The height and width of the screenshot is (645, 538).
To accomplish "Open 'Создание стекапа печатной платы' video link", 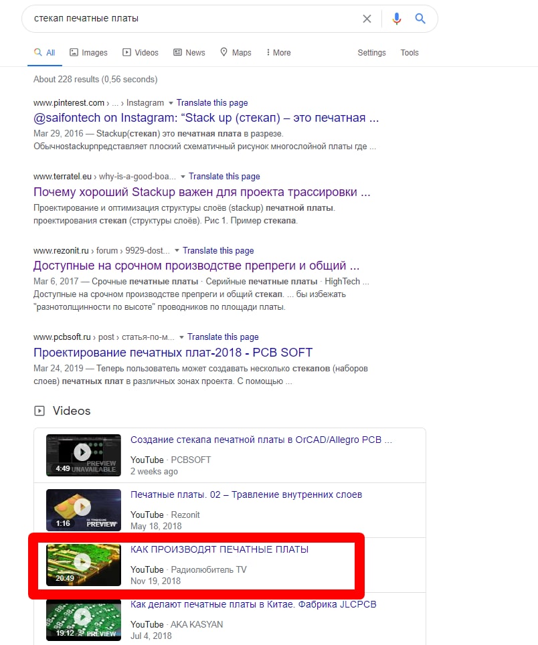I will (261, 440).
